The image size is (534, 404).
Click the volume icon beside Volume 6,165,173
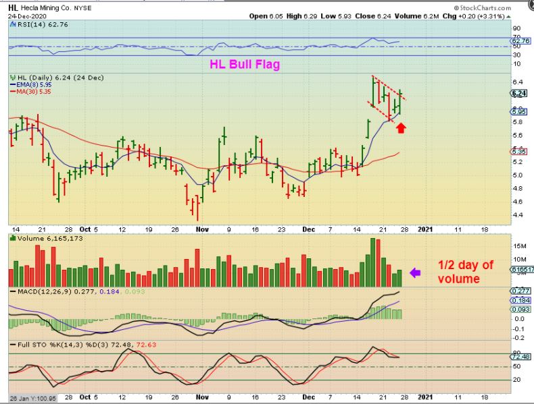[x=13, y=238]
